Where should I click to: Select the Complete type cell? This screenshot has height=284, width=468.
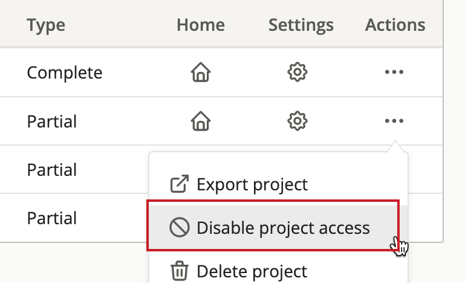coord(65,73)
